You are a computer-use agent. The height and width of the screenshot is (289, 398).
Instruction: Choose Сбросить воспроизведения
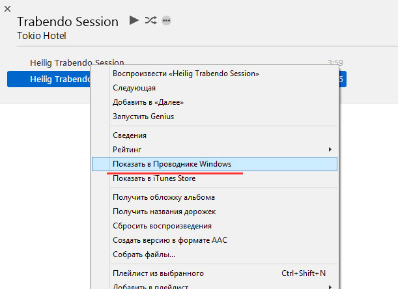(162, 226)
